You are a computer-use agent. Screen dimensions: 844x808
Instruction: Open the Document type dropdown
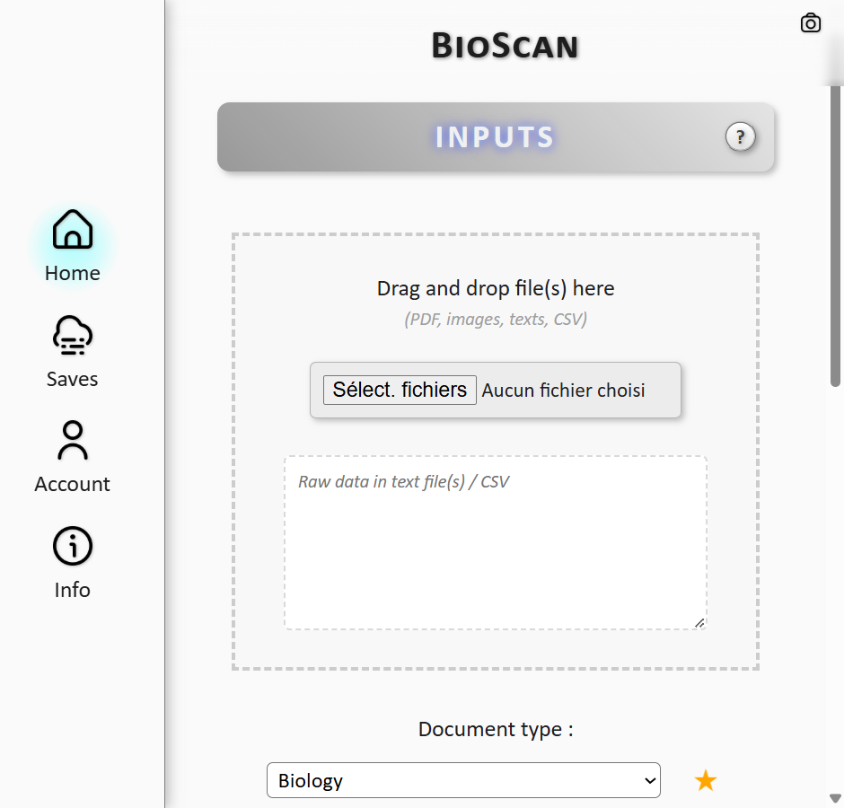pyautogui.click(x=463, y=780)
